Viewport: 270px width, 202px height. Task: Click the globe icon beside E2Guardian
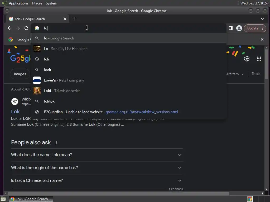[x=37, y=112]
